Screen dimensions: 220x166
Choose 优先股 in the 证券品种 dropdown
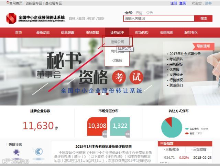[x=117, y=60]
